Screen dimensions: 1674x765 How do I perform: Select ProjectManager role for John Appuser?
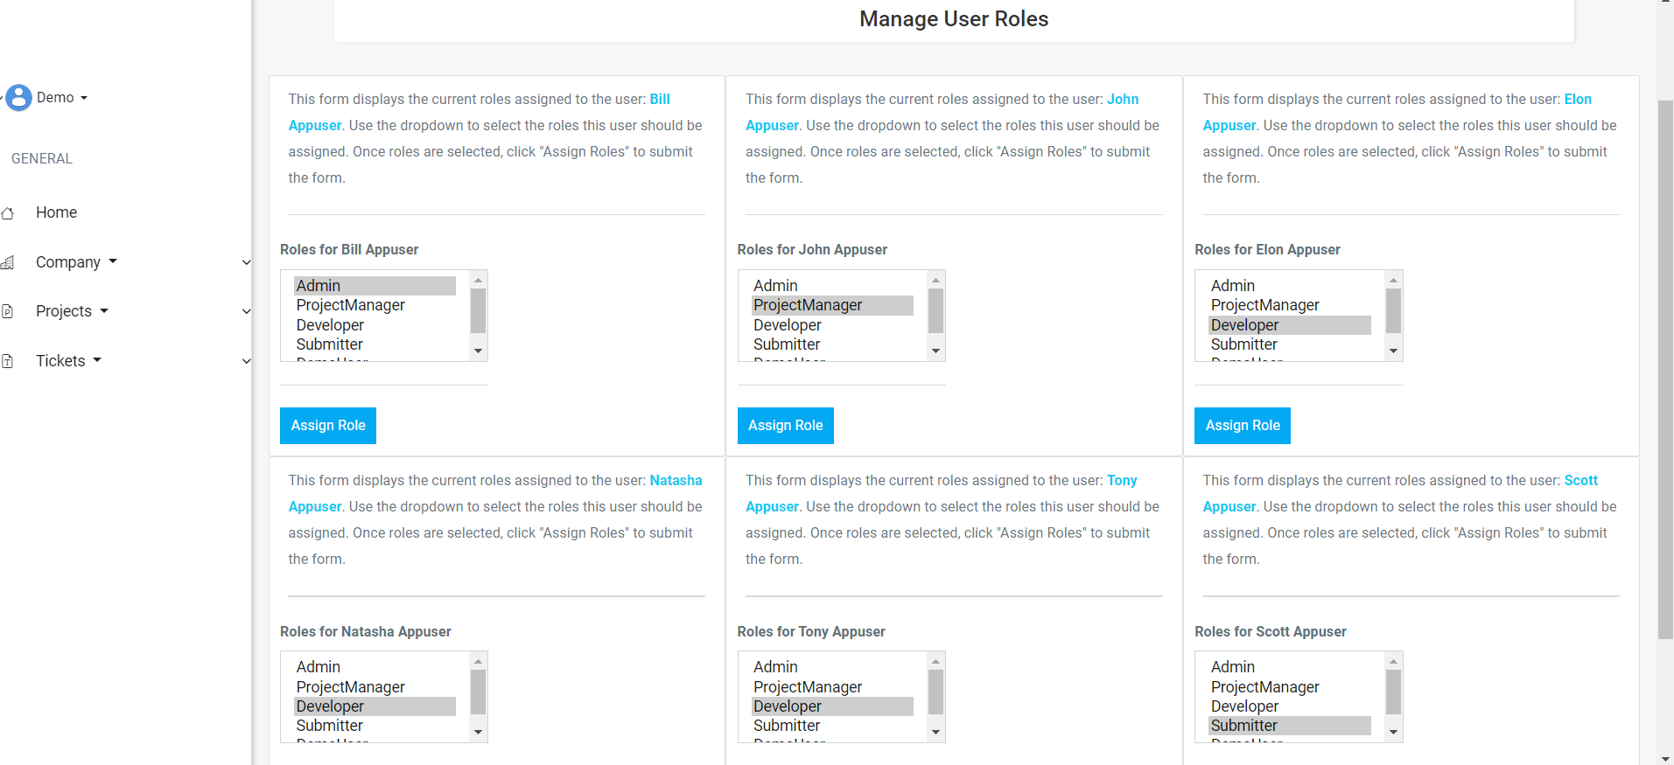click(x=832, y=305)
